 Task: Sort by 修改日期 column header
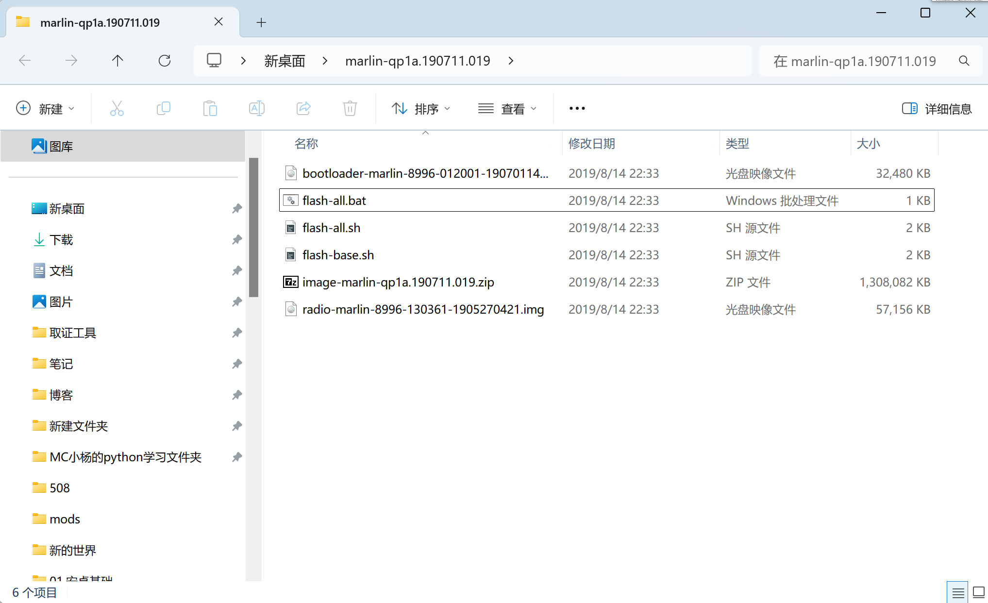[591, 144]
